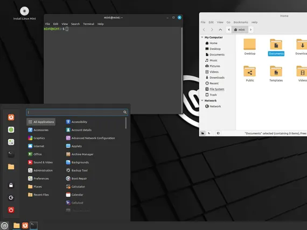Open file manager Go menu
The image size is (307, 230).
coord(228,22)
